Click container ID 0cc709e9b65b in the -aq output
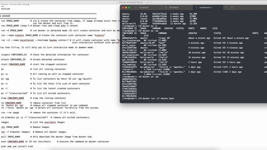The width and height of the screenshot is (267, 150). 129,96
